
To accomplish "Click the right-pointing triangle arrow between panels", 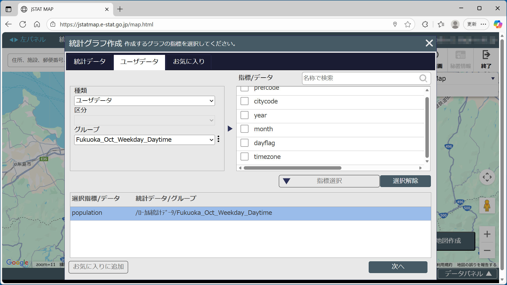I will point(230,129).
